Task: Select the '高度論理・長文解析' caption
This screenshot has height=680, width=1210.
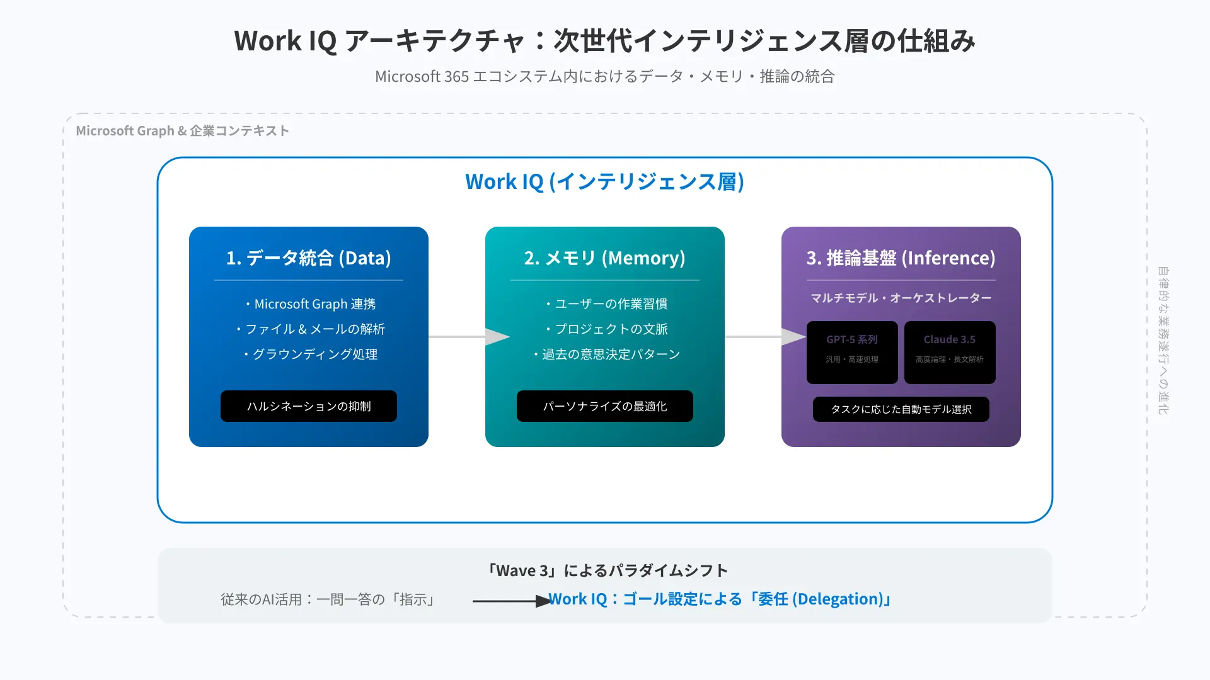Action: 950,359
